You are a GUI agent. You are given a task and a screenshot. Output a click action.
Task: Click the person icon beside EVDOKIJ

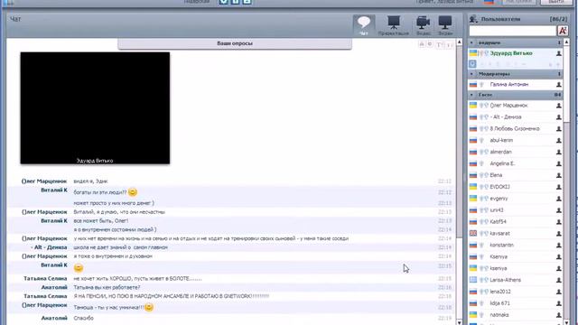click(x=559, y=187)
